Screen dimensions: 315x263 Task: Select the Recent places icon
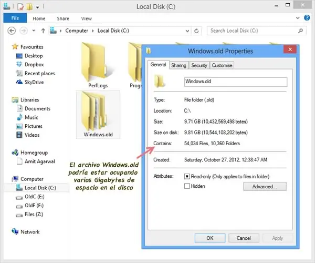(x=19, y=74)
